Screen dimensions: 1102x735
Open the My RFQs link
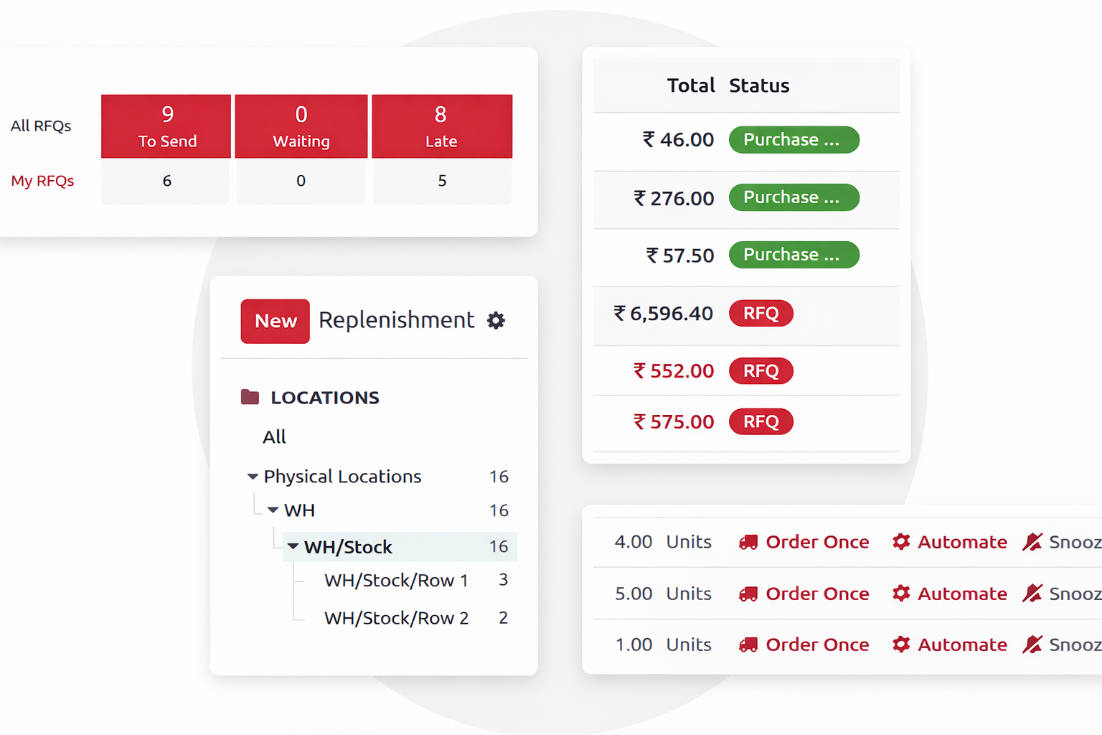pos(42,181)
